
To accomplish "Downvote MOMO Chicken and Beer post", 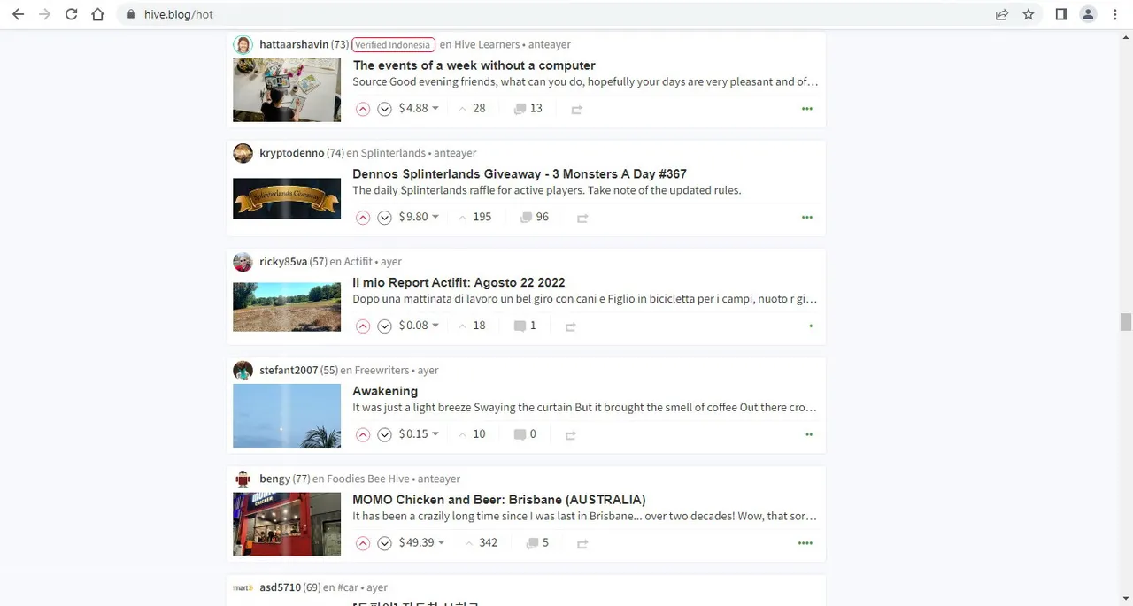I will [384, 543].
